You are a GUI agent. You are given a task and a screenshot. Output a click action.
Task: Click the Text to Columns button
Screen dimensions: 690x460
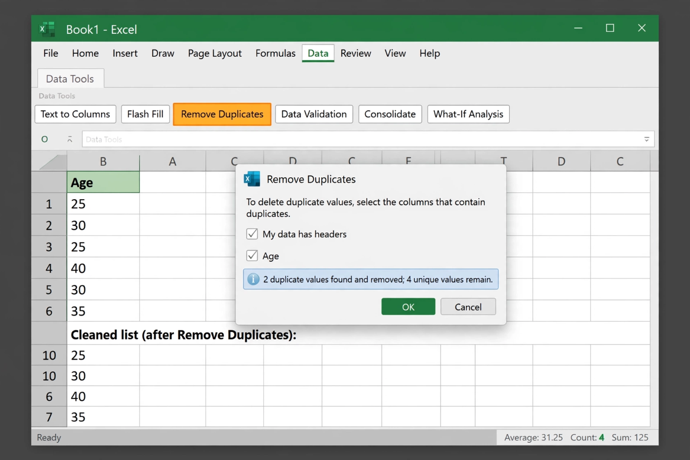point(75,114)
